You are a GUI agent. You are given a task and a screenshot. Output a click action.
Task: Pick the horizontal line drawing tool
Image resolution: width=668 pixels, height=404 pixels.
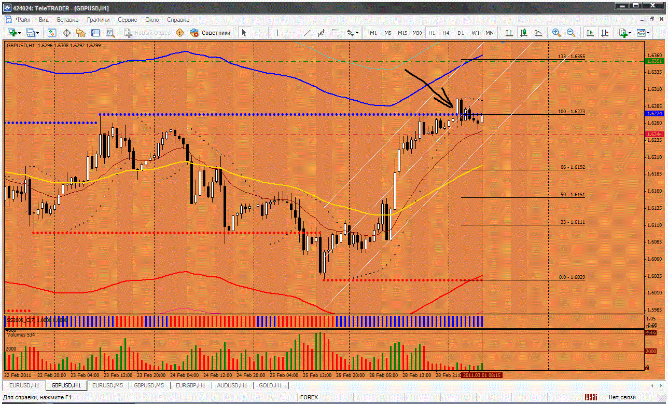pos(293,33)
